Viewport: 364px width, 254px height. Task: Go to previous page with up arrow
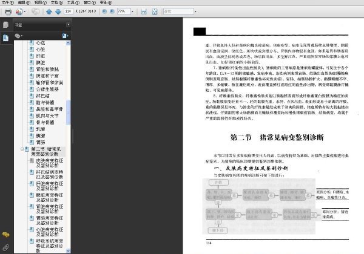[49, 11]
